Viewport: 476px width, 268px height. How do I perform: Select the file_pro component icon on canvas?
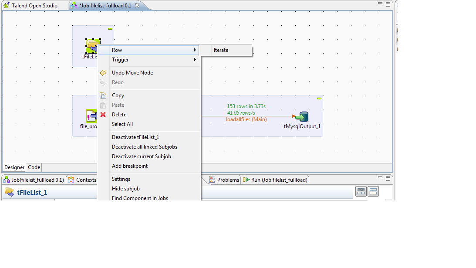coord(91,116)
